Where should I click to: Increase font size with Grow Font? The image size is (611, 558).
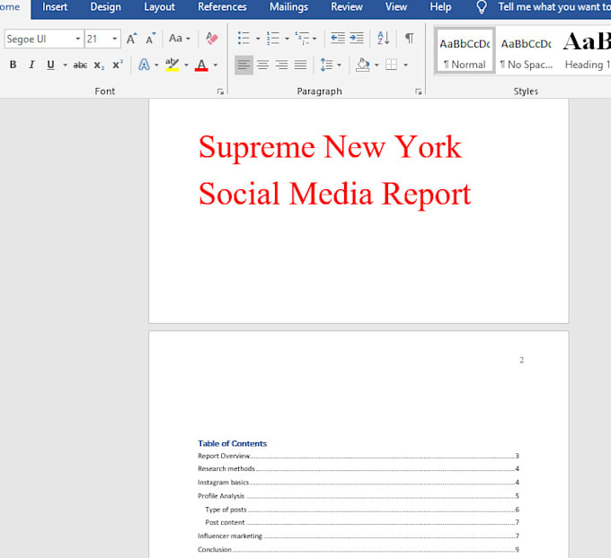point(131,39)
